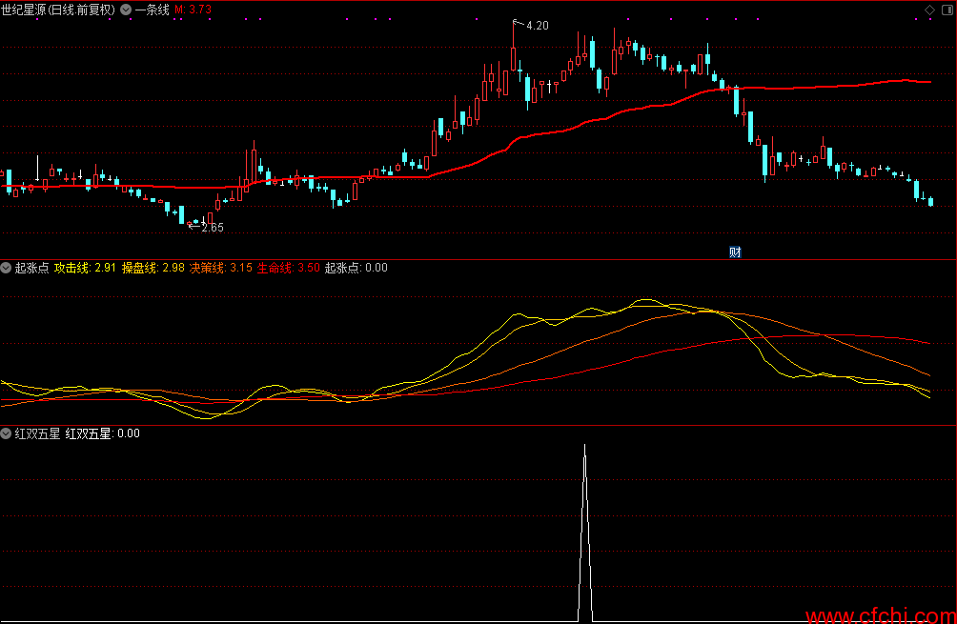Click the 4.20 high price label
957x624 pixels.
(537, 26)
